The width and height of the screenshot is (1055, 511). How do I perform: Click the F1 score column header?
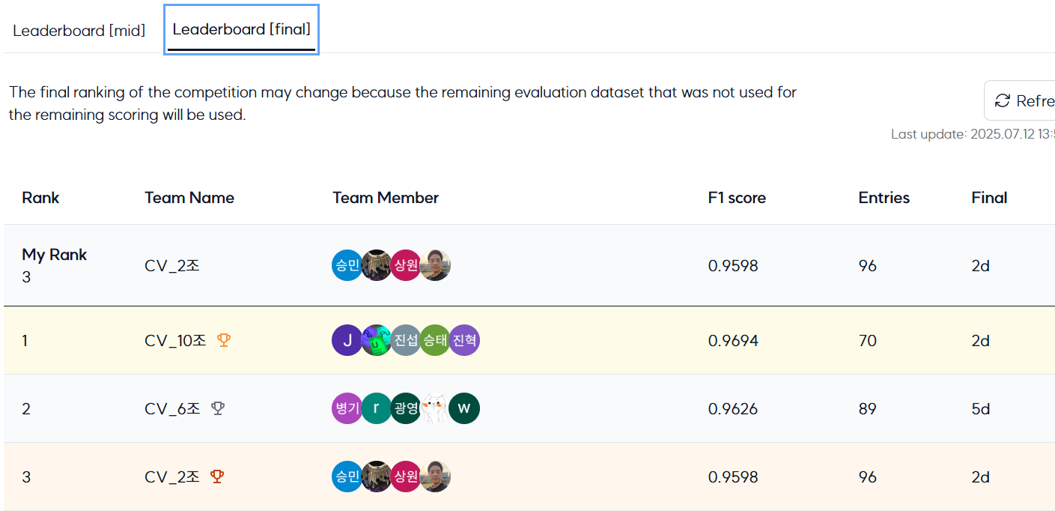tap(737, 198)
